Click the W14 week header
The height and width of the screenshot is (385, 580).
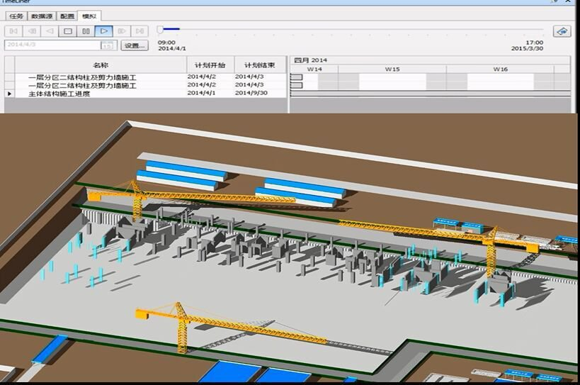point(314,69)
